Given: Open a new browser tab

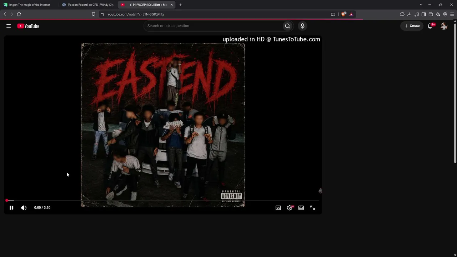Looking at the screenshot, I should coord(180,5).
